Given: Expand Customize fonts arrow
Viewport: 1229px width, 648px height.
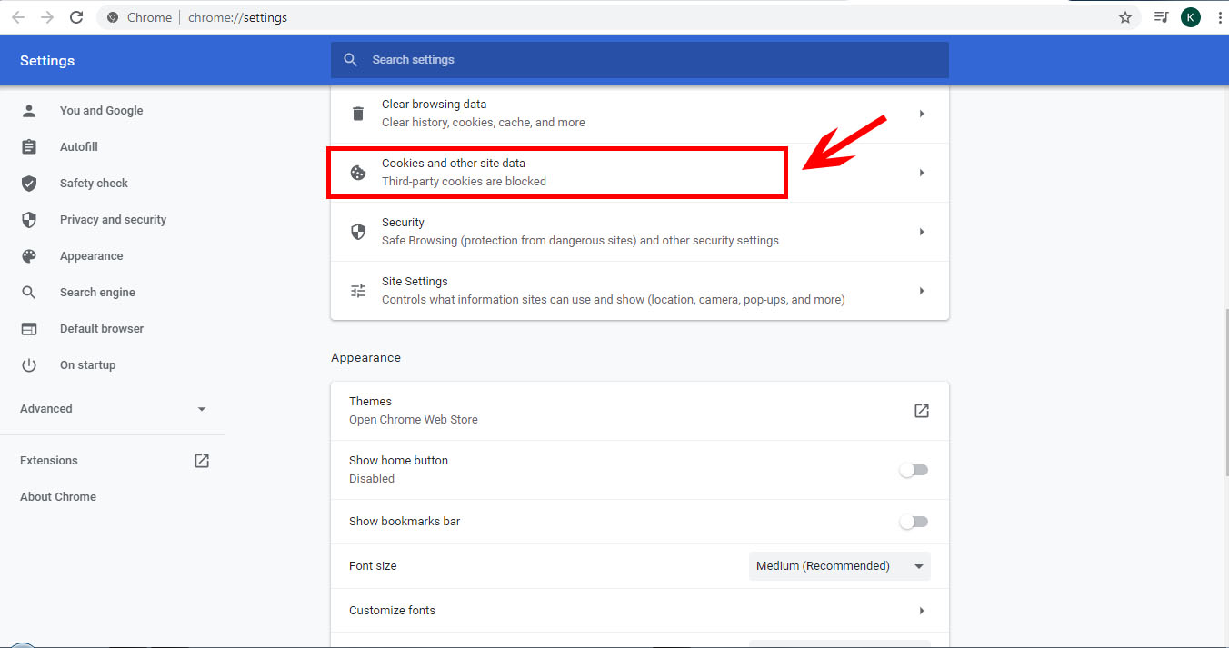Looking at the screenshot, I should click(921, 611).
